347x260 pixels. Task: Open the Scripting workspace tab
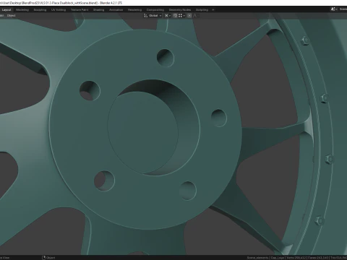pyautogui.click(x=202, y=10)
